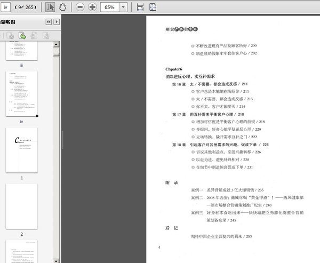The height and width of the screenshot is (263, 320).
Task: Click the page count text (9/ 265)
Action: click(26, 7)
